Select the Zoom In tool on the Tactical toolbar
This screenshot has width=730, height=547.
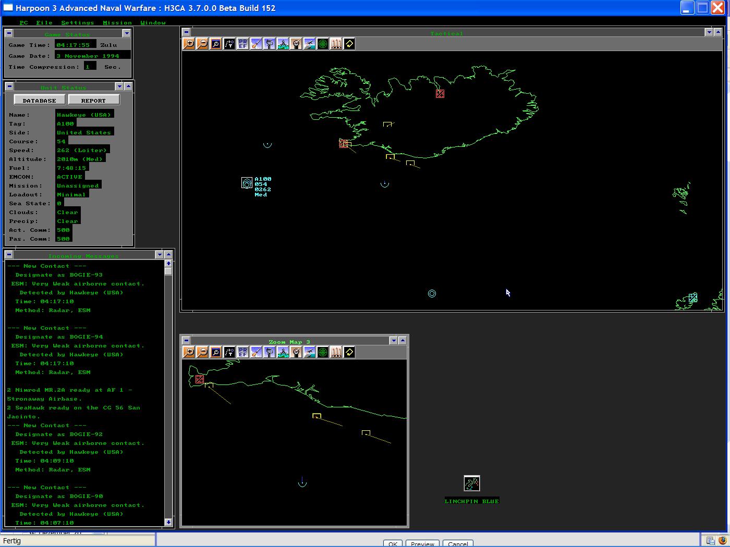(x=189, y=44)
